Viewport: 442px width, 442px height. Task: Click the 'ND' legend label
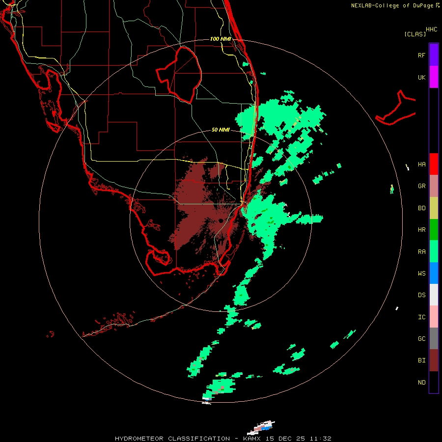coord(421,383)
